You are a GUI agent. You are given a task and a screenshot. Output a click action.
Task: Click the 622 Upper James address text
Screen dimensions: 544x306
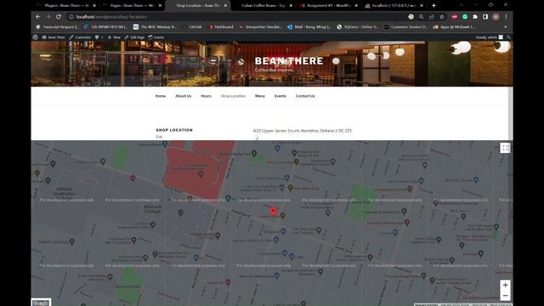303,131
